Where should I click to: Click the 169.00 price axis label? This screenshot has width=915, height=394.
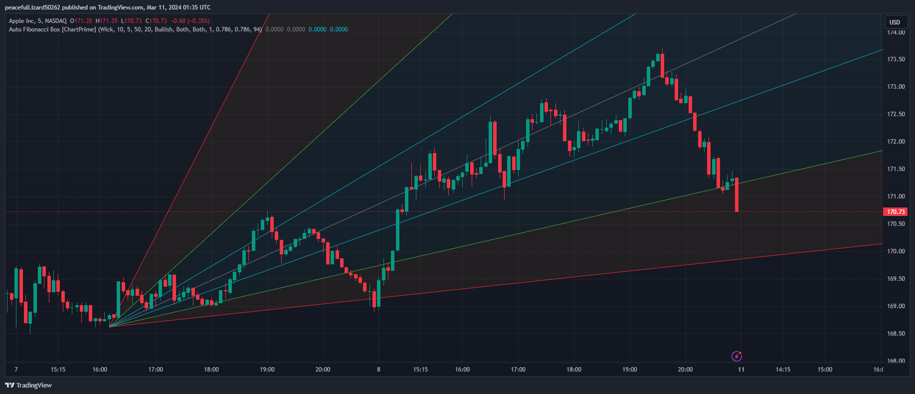(x=896, y=306)
